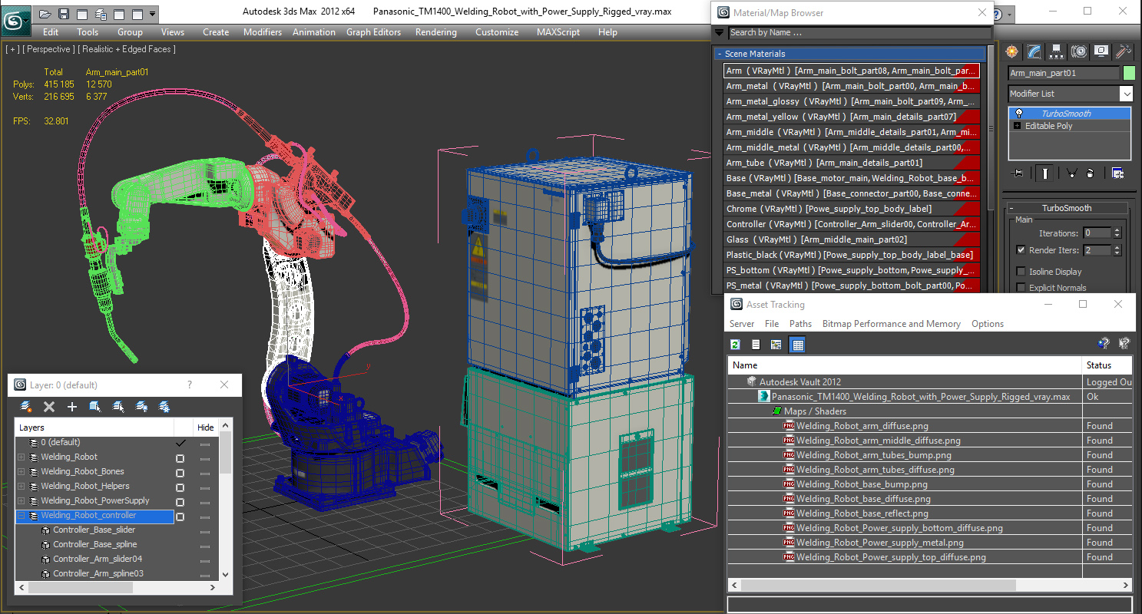Select Arm_metal_yellow material row

[x=852, y=117]
